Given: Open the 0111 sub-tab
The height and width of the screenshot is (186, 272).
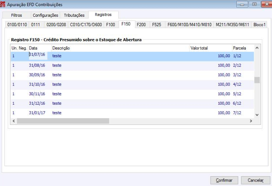Looking at the screenshot, I should [36, 25].
